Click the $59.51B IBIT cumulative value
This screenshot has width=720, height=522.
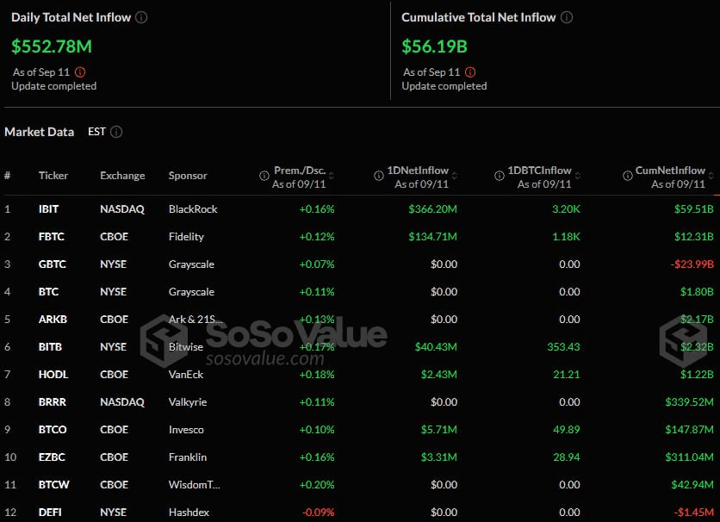click(x=694, y=209)
